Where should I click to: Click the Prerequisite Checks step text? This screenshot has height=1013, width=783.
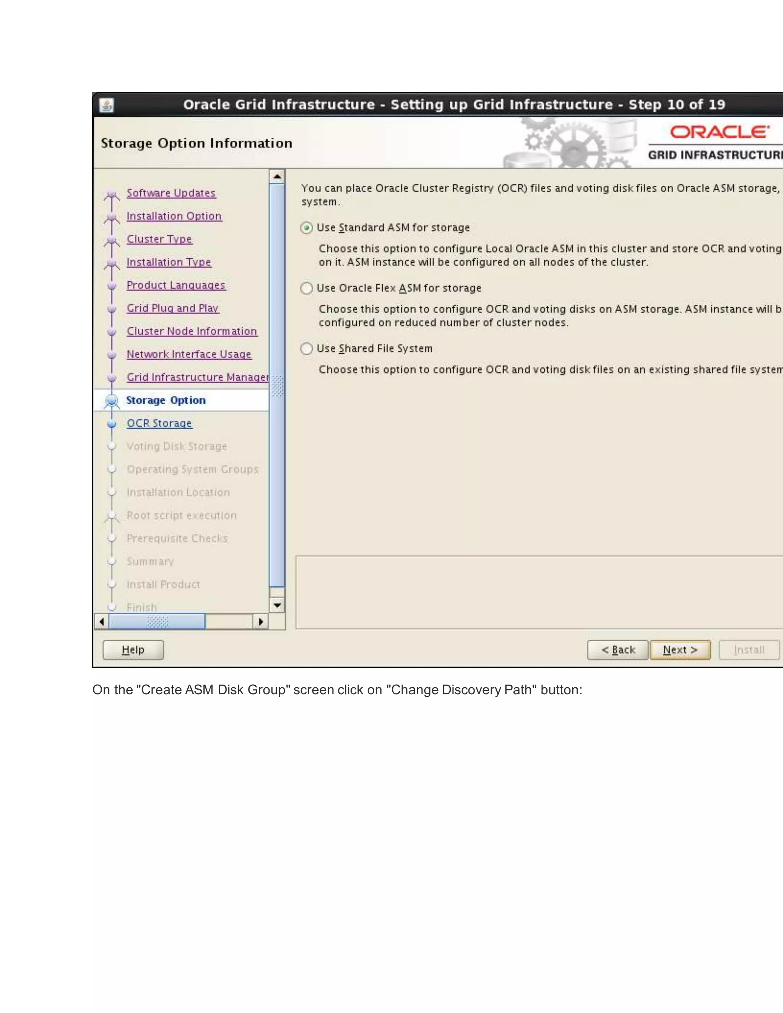[177, 539]
